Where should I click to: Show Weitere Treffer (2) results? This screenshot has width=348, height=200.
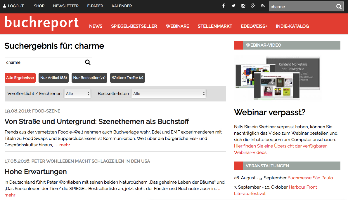click(x=127, y=78)
